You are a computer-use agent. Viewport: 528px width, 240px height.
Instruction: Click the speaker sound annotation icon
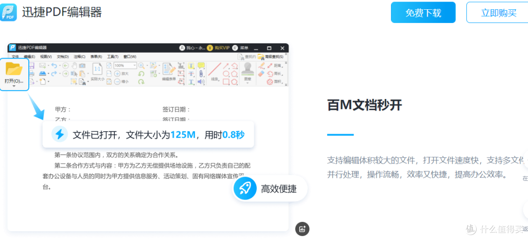[x=201, y=81]
